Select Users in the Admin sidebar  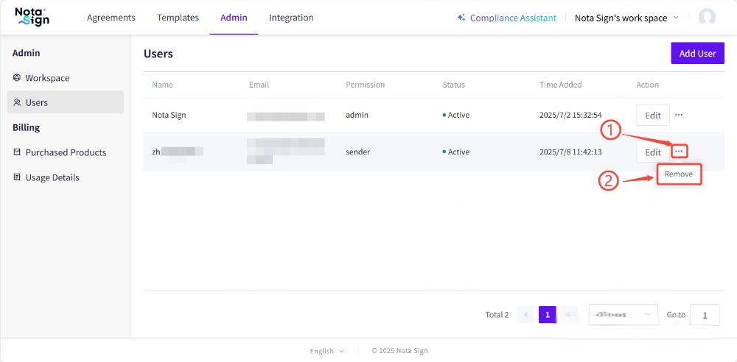[x=36, y=103]
